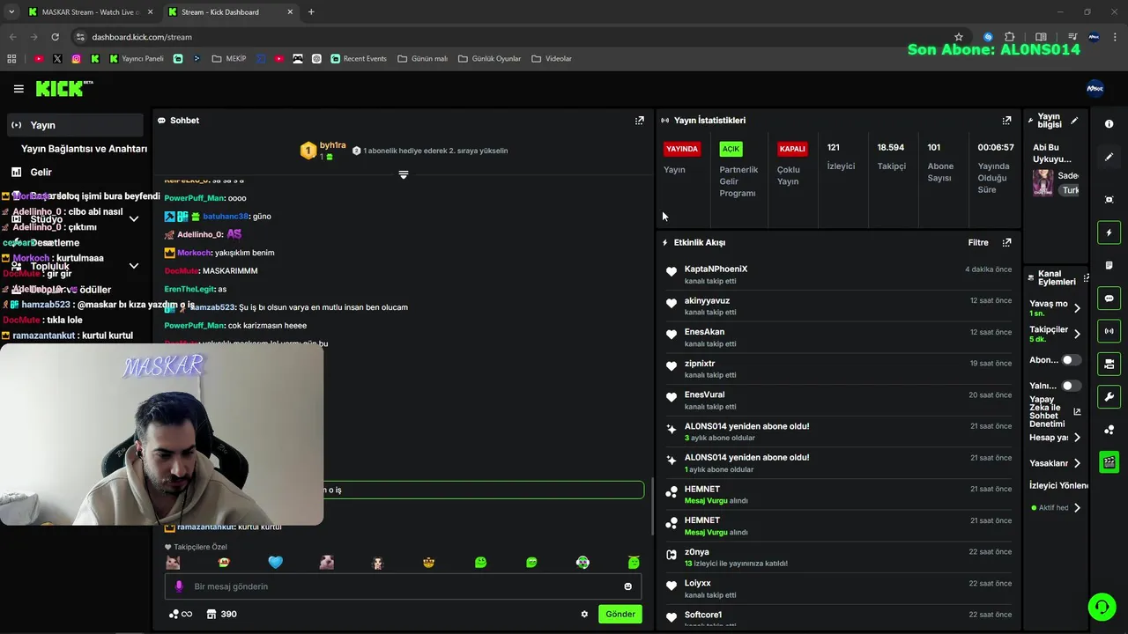Open the MEKİP bookmarks folder

click(229, 59)
